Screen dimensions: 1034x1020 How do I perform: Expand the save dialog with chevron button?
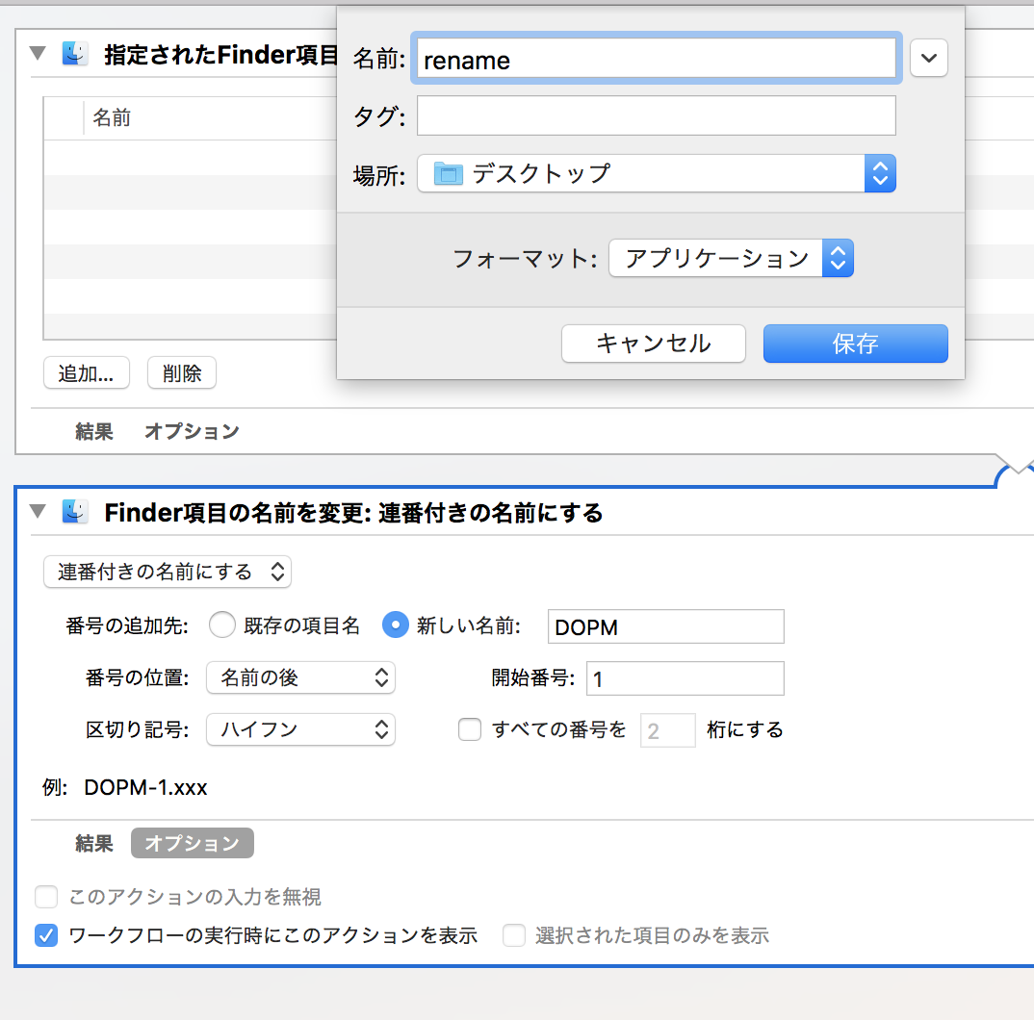(x=928, y=58)
